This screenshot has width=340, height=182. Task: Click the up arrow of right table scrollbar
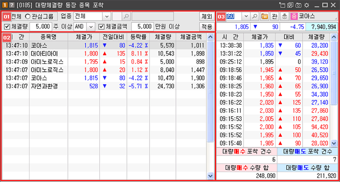pyautogui.click(x=334, y=37)
